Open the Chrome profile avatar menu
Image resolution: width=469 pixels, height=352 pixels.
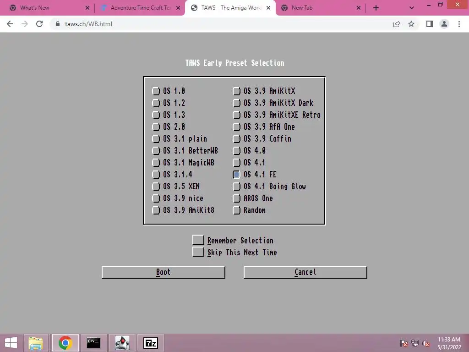(x=444, y=24)
